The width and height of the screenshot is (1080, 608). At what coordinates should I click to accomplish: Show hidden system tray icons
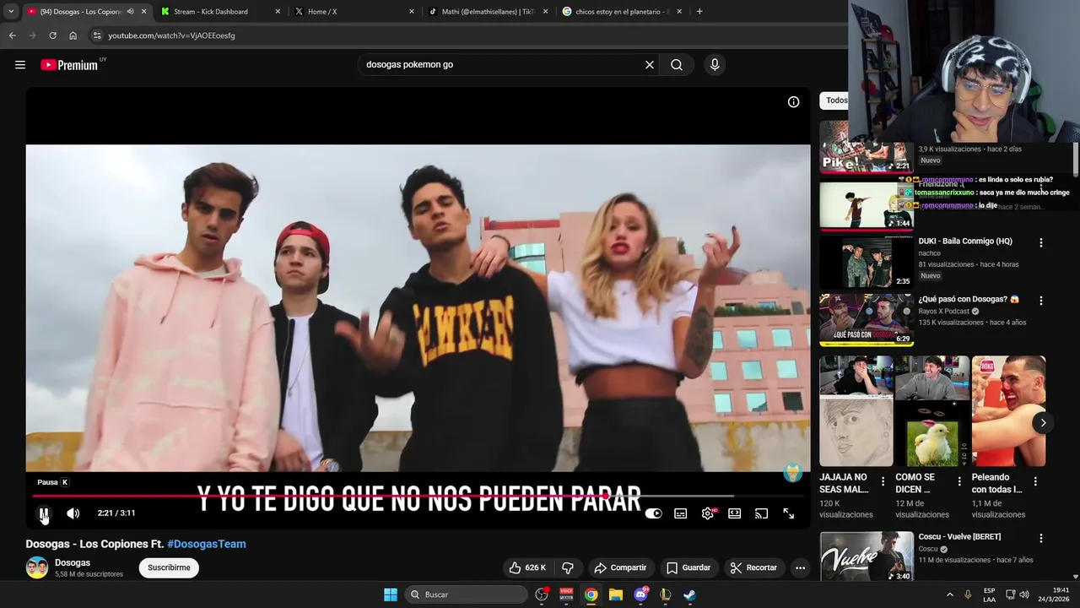click(949, 594)
